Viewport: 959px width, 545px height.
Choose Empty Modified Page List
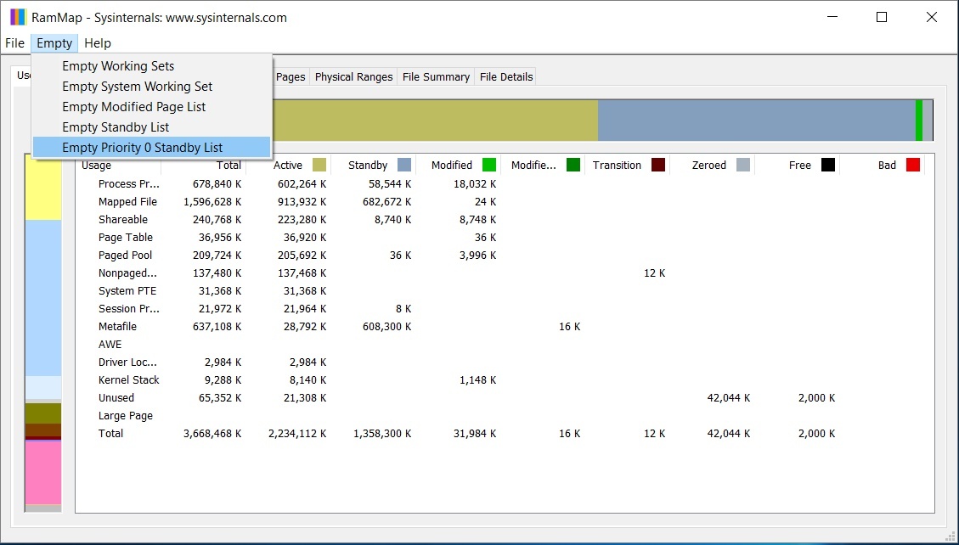pos(151,107)
